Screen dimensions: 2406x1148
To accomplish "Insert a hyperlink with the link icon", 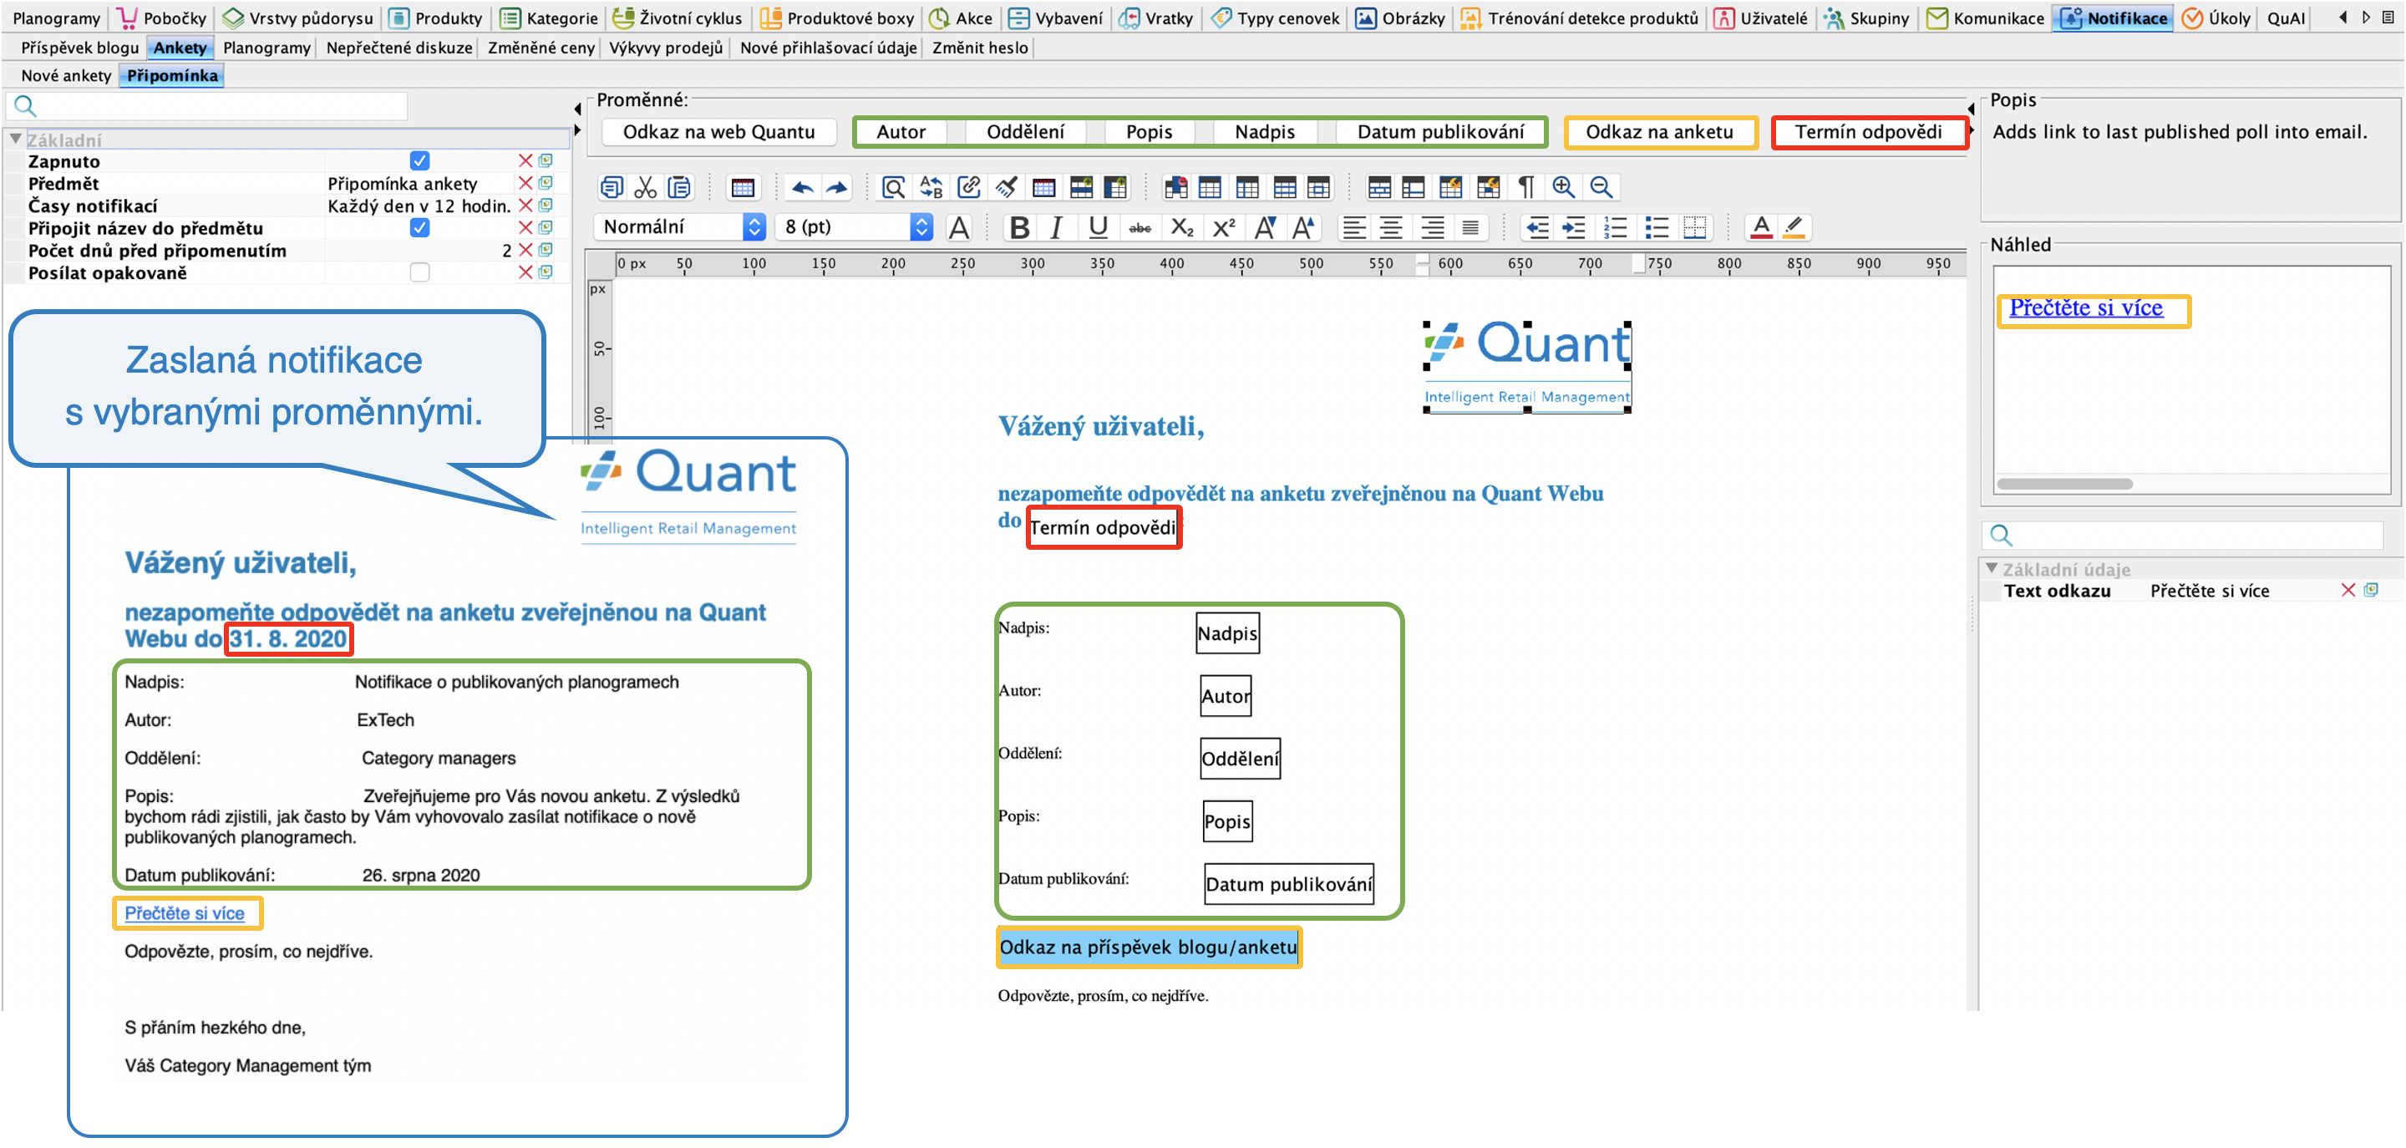I will coord(968,188).
